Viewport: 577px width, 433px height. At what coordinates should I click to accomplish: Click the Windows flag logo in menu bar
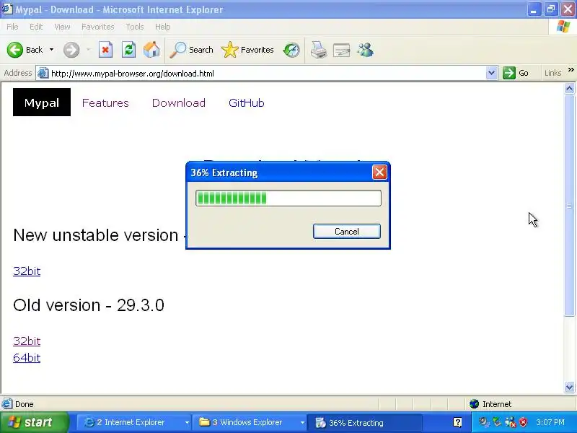tap(563, 27)
